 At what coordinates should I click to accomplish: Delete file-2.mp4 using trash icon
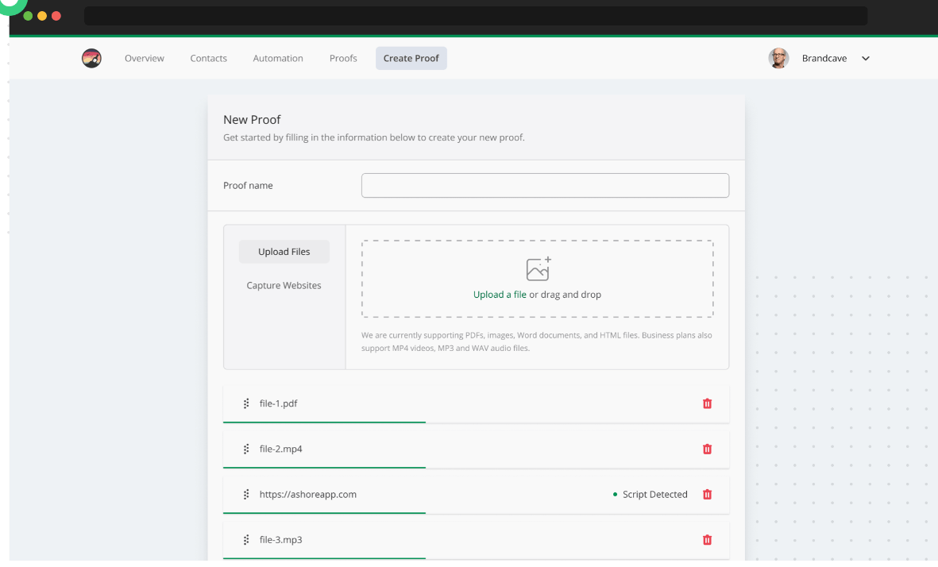tap(707, 449)
